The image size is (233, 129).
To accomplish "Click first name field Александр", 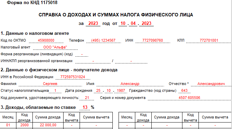I will (x=130, y=84).
